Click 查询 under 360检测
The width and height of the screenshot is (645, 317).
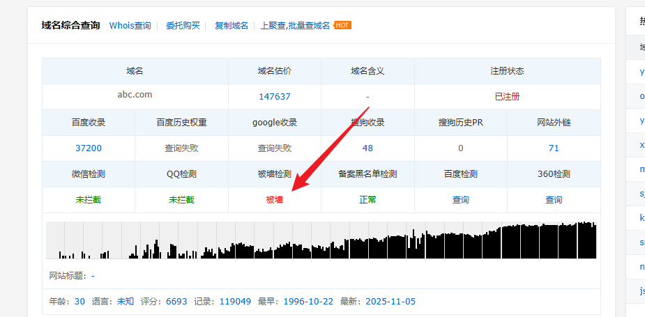point(554,200)
